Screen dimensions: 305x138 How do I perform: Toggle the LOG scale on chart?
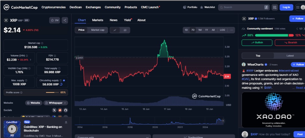click(222, 30)
